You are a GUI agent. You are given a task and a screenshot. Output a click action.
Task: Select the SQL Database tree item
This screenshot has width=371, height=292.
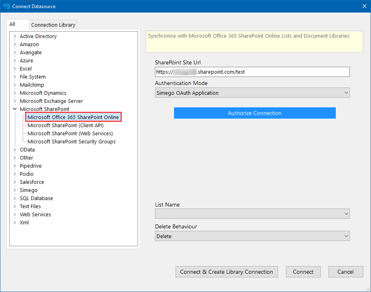(x=36, y=198)
